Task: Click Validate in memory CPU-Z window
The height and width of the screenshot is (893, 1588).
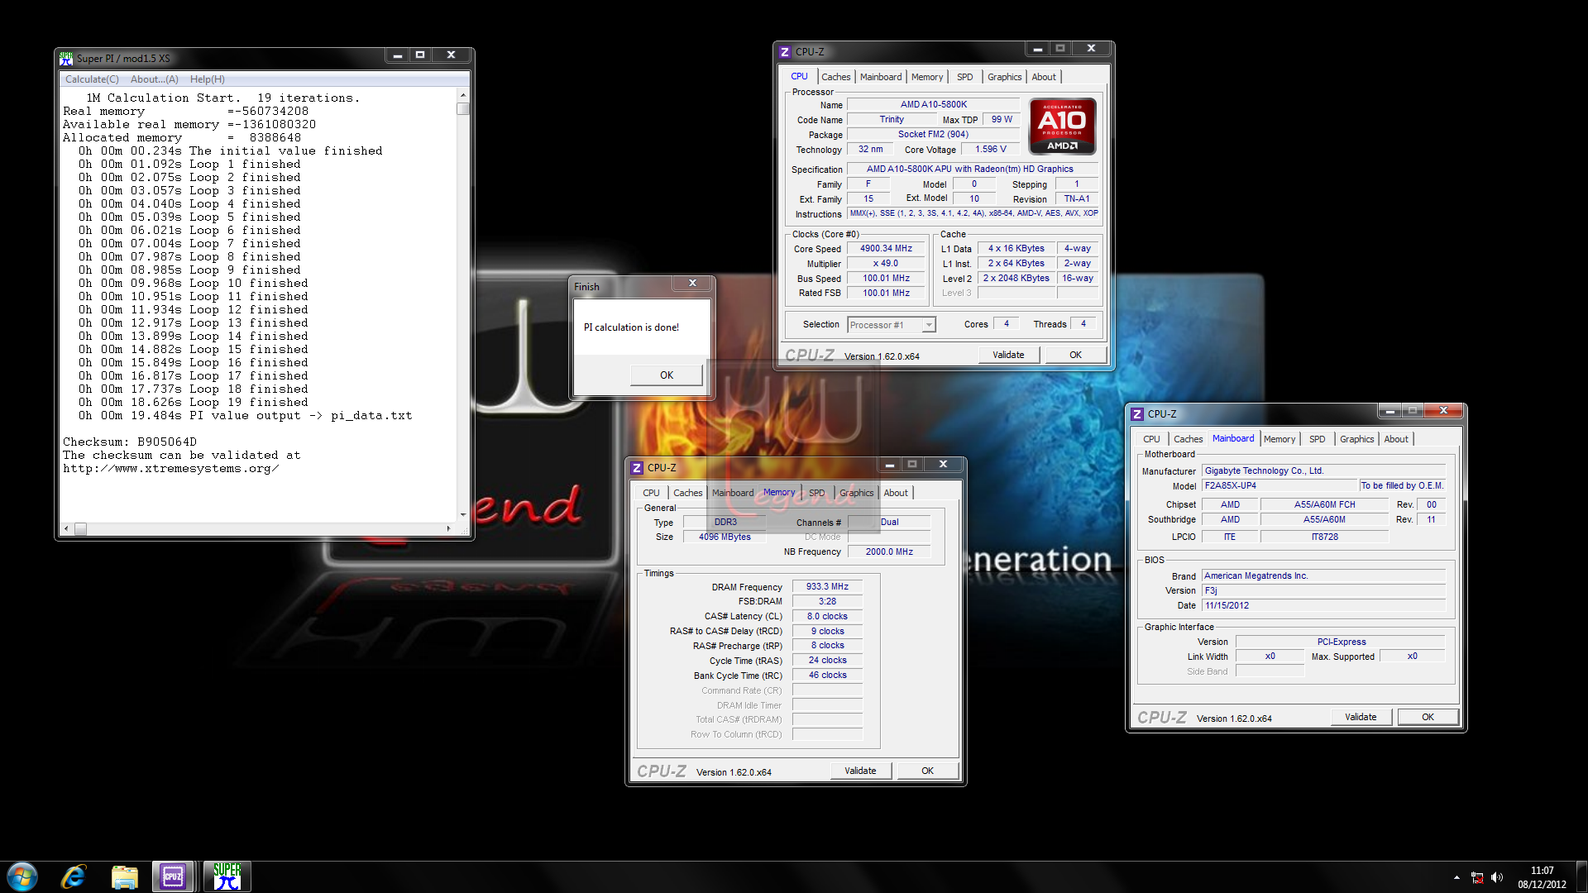Action: [x=860, y=771]
